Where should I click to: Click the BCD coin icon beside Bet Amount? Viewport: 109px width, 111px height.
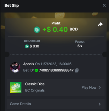[x=27, y=46]
